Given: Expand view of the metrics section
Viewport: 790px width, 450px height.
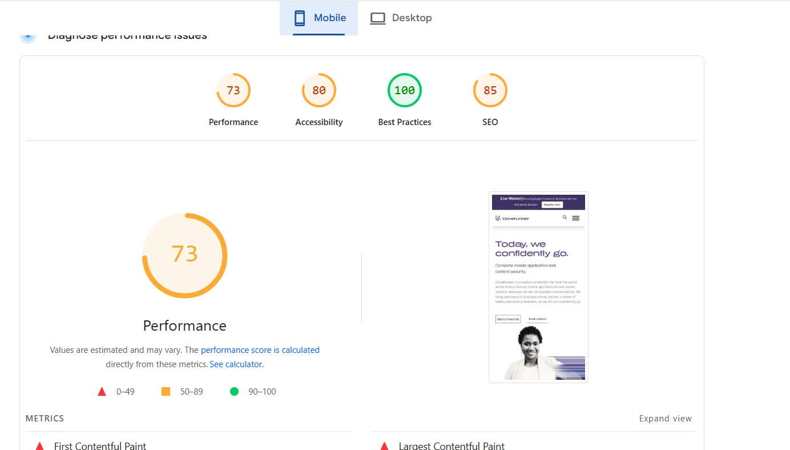Looking at the screenshot, I should click(665, 419).
